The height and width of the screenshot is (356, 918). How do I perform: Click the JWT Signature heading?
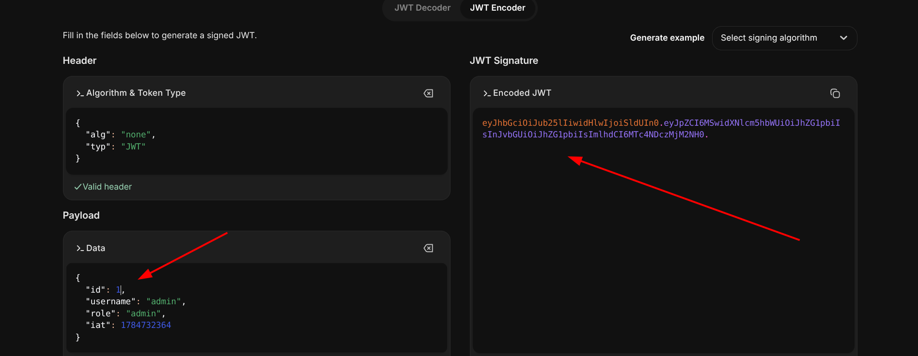[x=504, y=60]
